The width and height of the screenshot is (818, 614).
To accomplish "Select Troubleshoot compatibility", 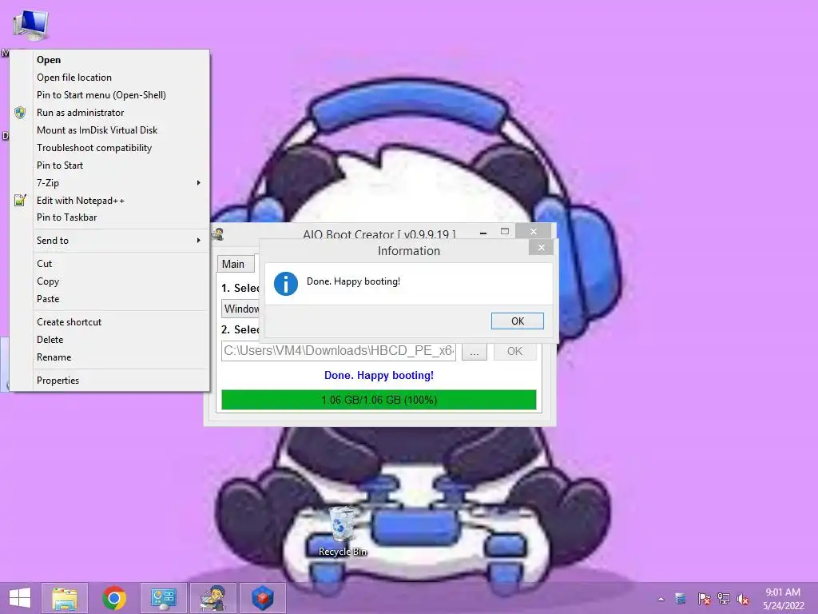I will (x=110, y=148).
